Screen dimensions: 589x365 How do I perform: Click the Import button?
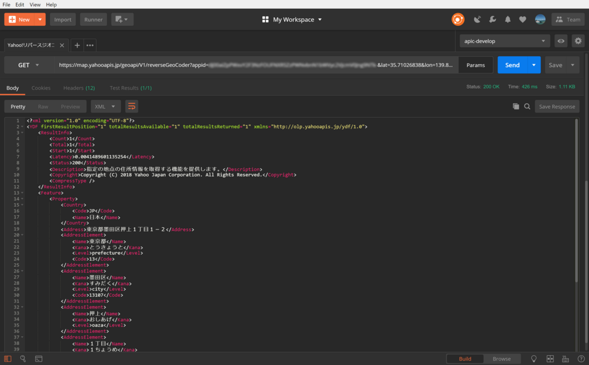coord(63,20)
